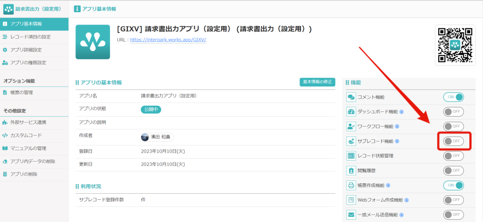Open 帳票の管理 under オプション機能
Image resolution: width=483 pixels, height=222 pixels.
point(22,93)
